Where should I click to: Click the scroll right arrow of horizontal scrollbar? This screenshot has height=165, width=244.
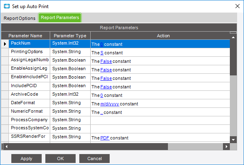tap(227, 147)
